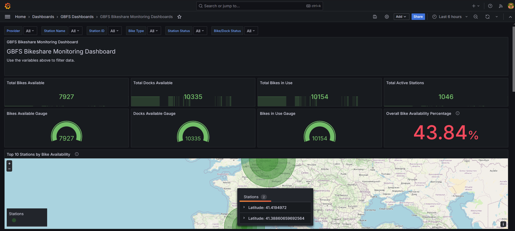515x231 pixels.
Task: Click the Total Bikes Available panel title
Action: click(26, 83)
